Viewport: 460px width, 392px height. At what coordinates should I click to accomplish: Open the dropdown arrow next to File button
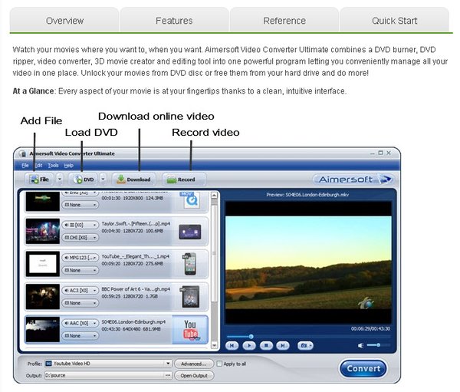click(60, 179)
